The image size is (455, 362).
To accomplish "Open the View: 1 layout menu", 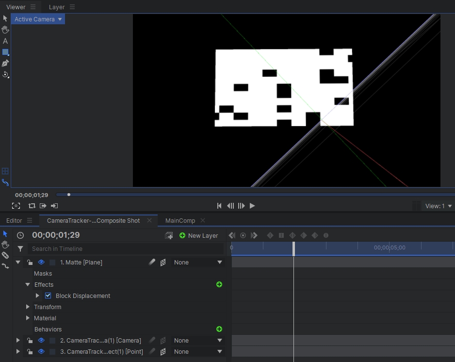I will coord(439,206).
